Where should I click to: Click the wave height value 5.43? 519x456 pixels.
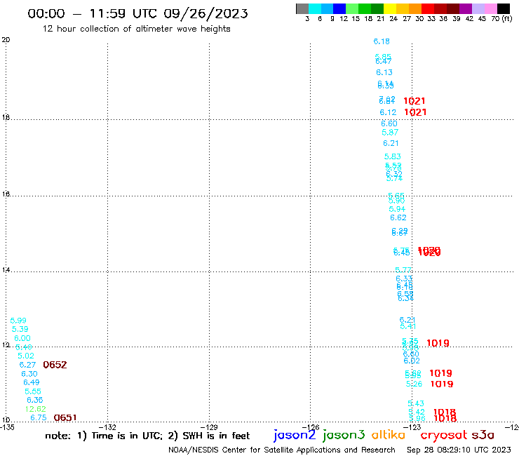(416, 403)
